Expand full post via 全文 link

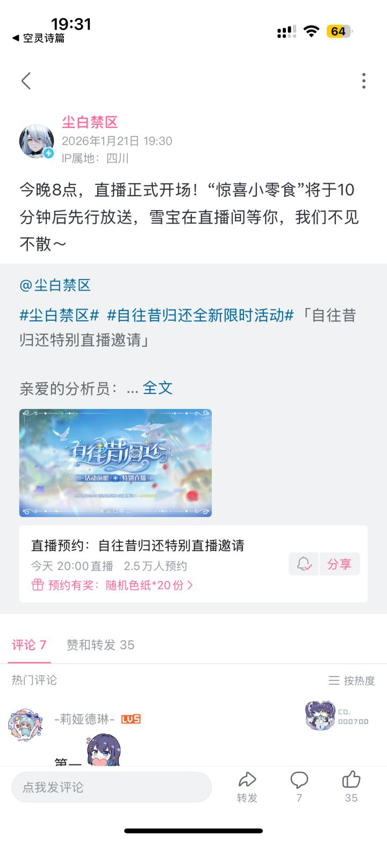coord(157,388)
